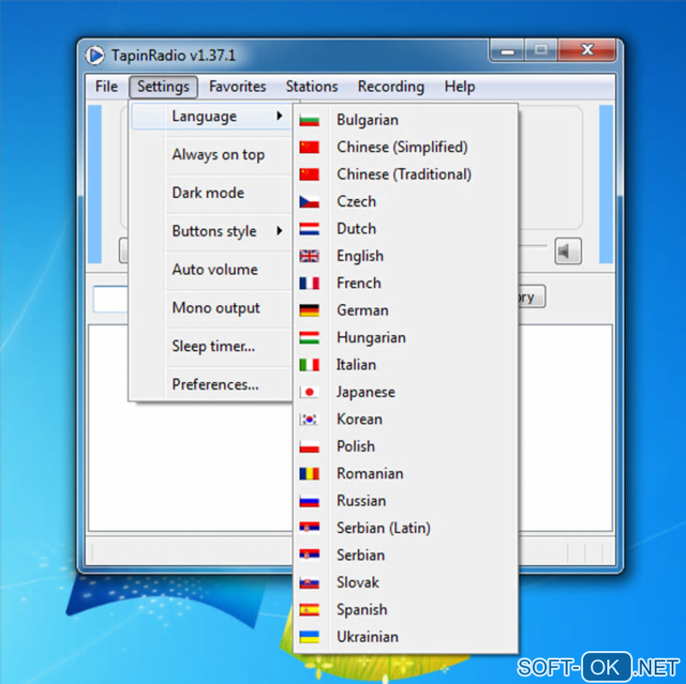Click the Serbian flag icon
686x684 pixels.
pyautogui.click(x=309, y=555)
